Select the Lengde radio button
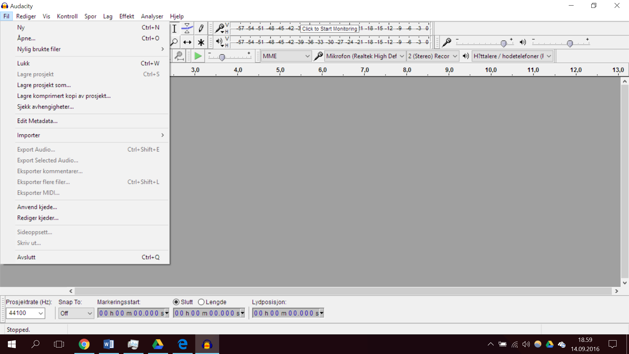Image resolution: width=629 pixels, height=354 pixels. coord(201,302)
